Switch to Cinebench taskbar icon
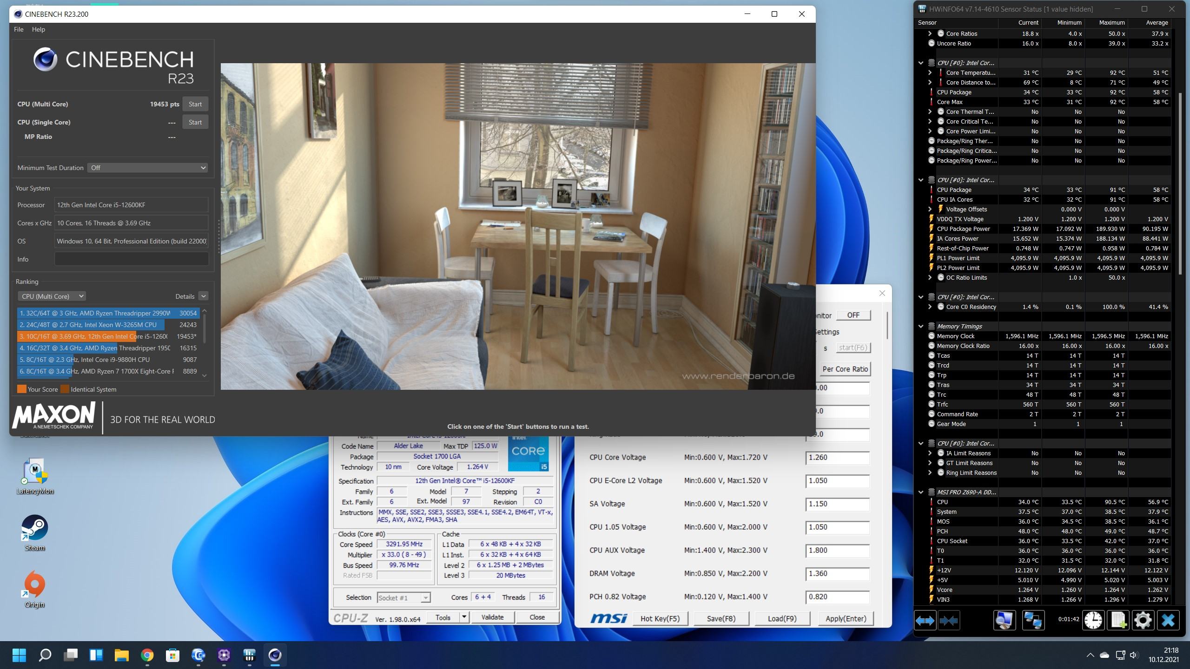Viewport: 1190px width, 669px height. coord(275,655)
